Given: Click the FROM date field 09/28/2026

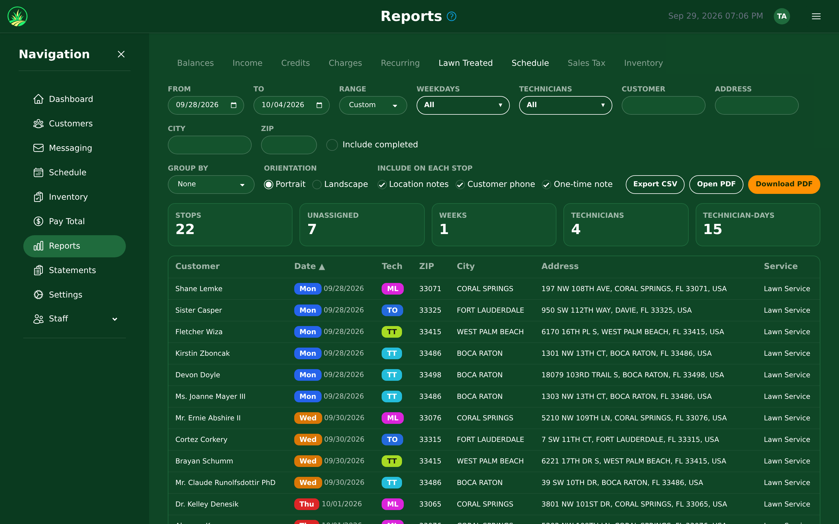Looking at the screenshot, I should click(206, 105).
